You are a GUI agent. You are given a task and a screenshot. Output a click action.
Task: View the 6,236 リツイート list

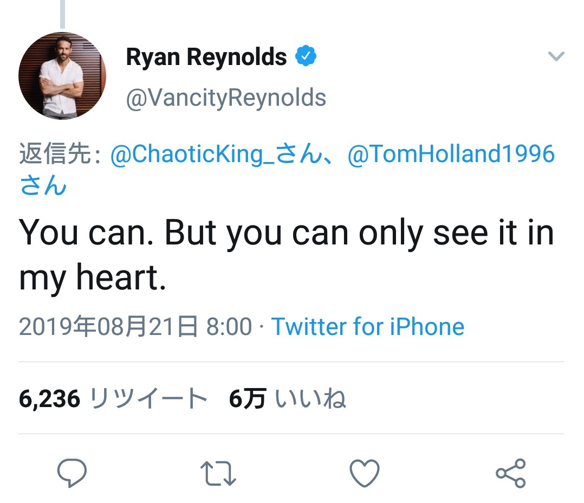coord(113,399)
